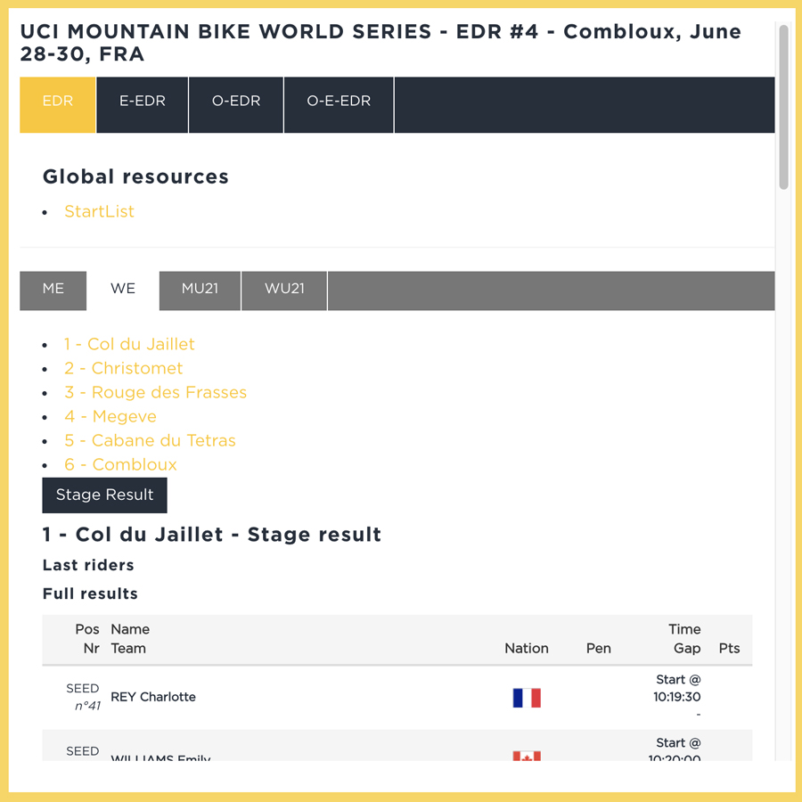The width and height of the screenshot is (802, 802).
Task: Show WU21 category results
Action: [284, 289]
